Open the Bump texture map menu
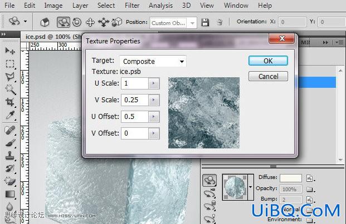This screenshot has height=224, width=346. click(310, 200)
